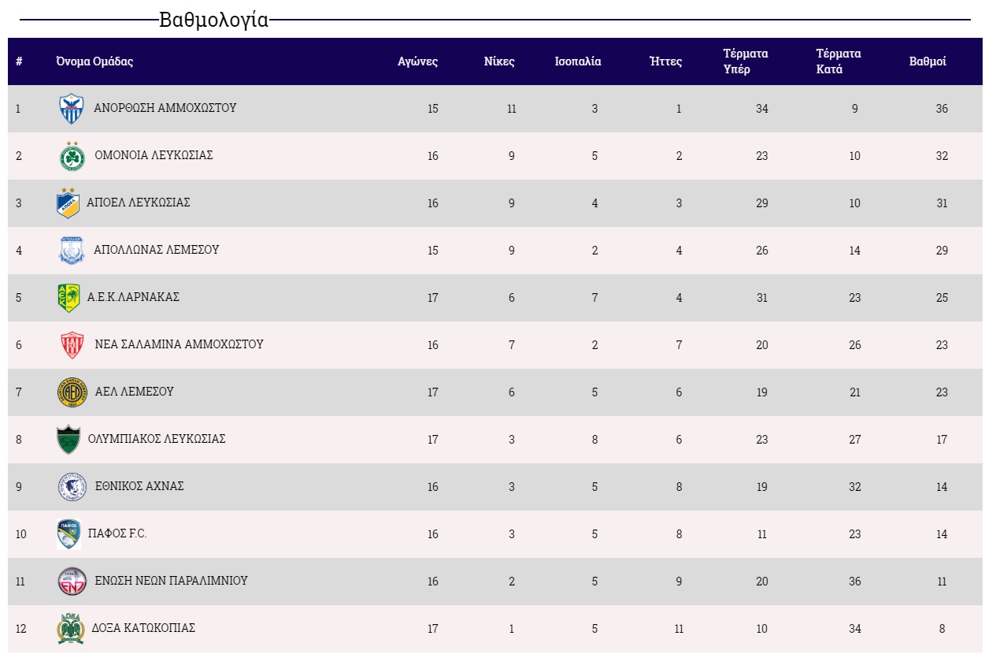985x669 pixels.
Task: Click the Ισοπαλία column header
Action: (578, 61)
